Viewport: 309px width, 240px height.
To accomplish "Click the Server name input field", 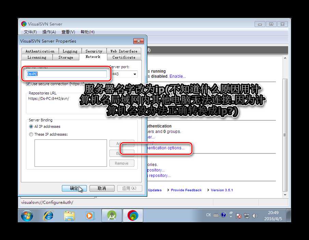I will click(66, 74).
